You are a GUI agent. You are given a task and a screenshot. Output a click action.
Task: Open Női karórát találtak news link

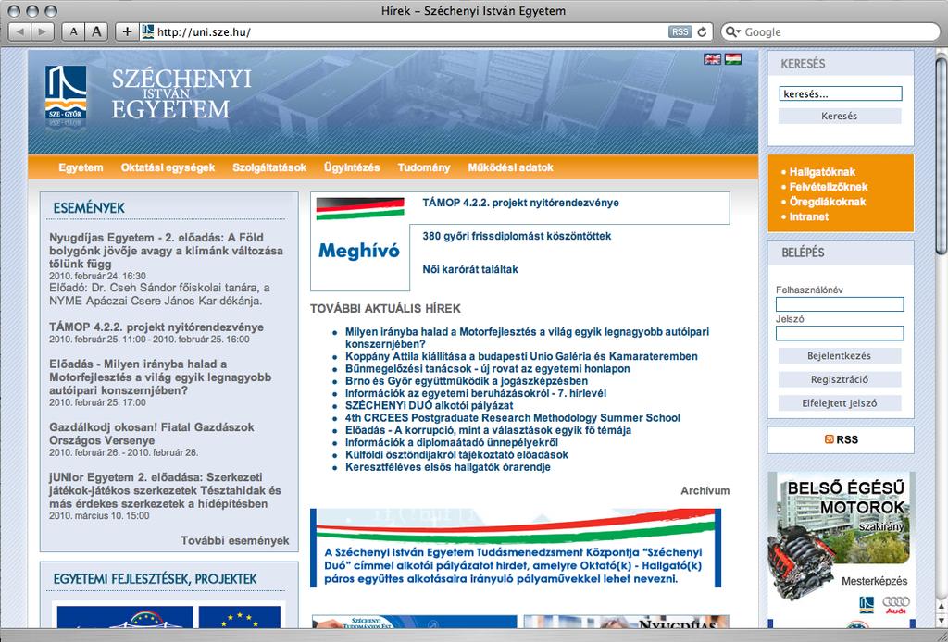click(470, 269)
